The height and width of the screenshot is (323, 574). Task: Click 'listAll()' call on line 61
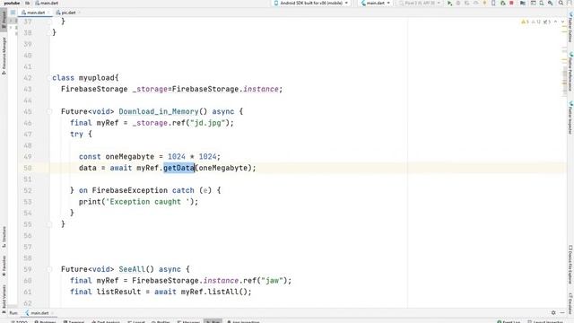tap(227, 292)
